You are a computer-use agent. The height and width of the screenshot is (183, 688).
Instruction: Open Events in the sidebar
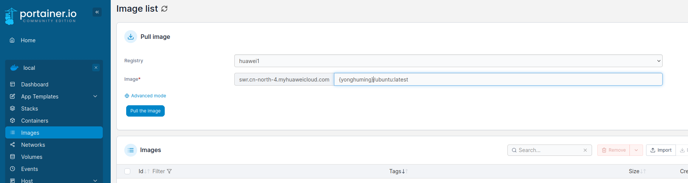[29, 169]
